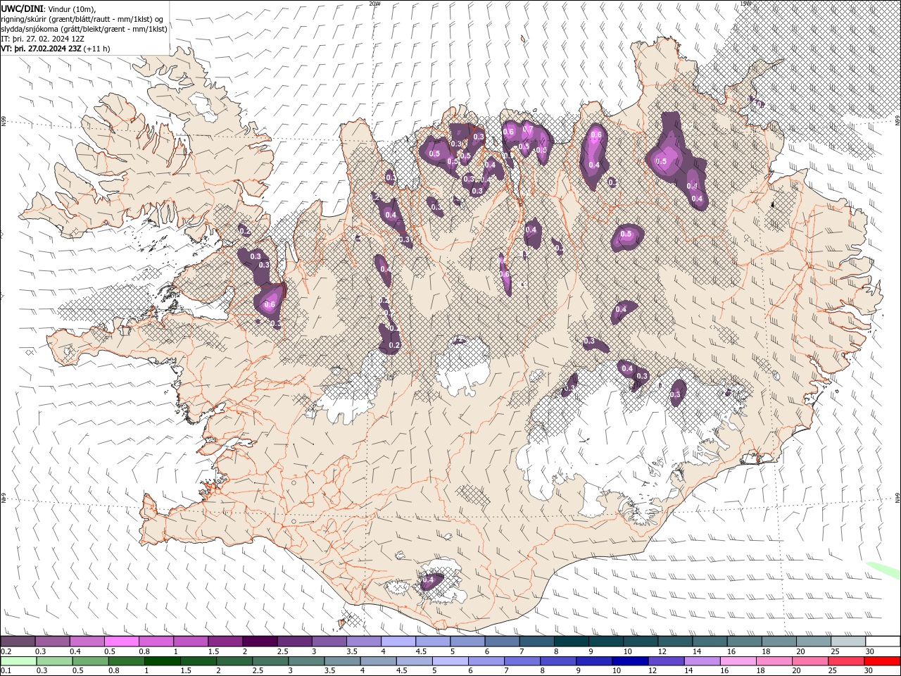Click the '30' label under the upper legend row
Viewport: 901px width, 676px height.
pyautogui.click(x=870, y=651)
